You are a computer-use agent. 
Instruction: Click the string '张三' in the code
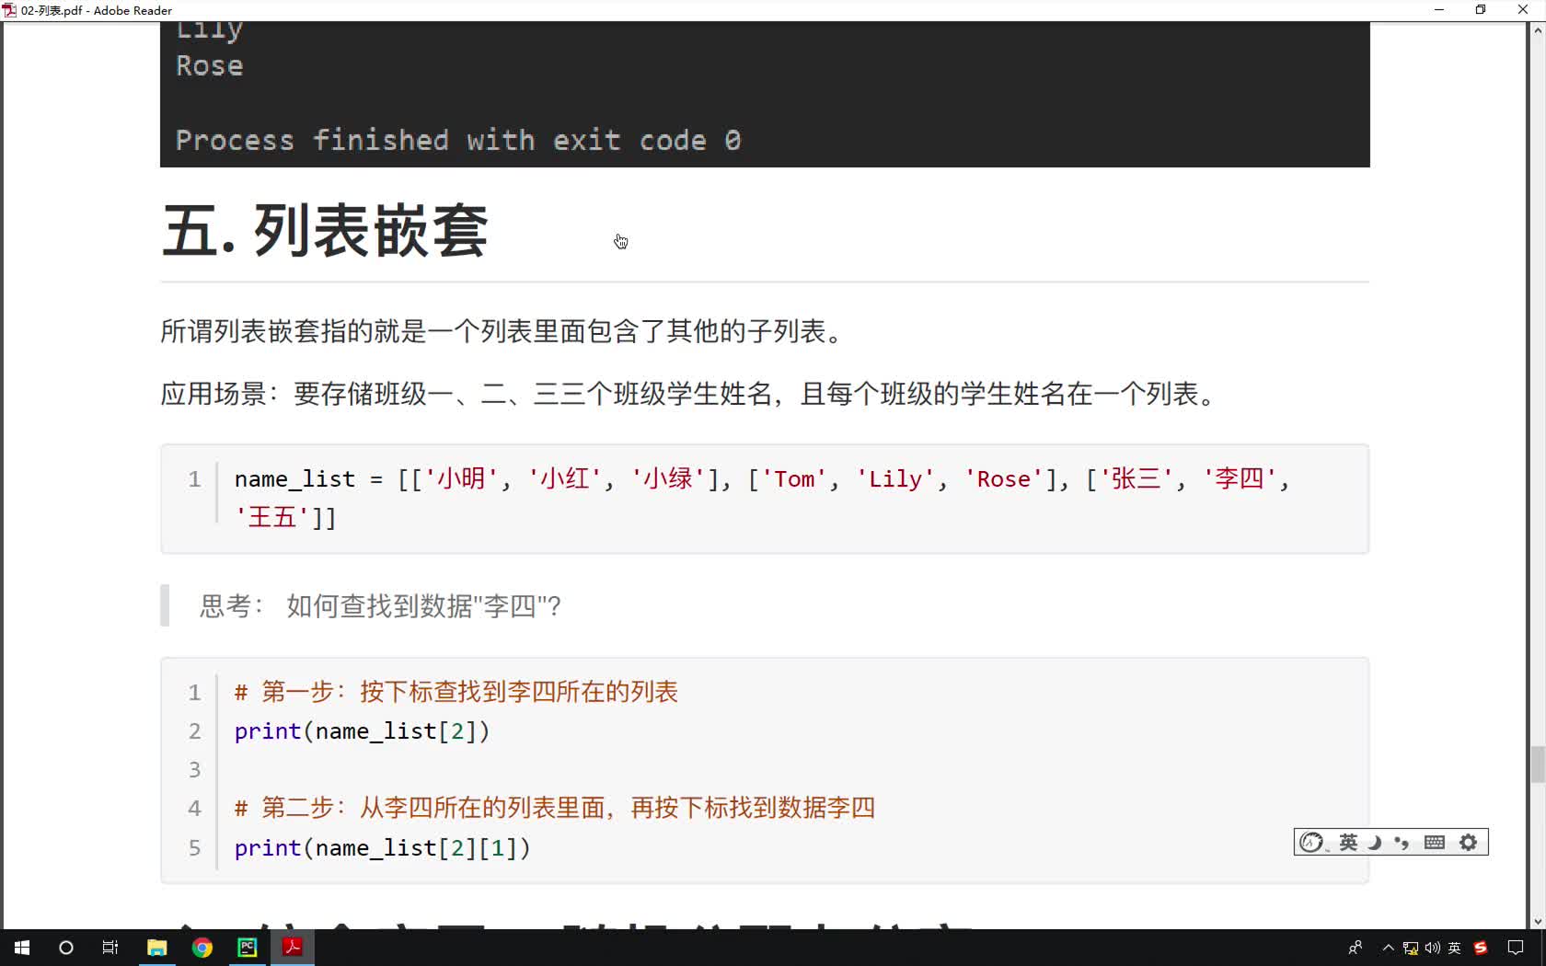1136,479
